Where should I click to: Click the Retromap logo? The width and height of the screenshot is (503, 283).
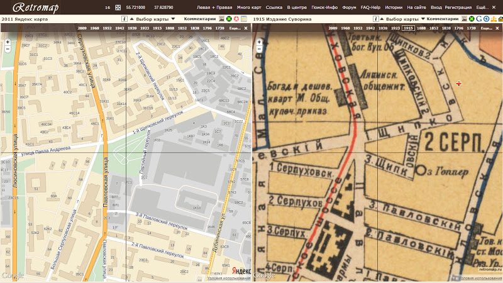pos(36,8)
